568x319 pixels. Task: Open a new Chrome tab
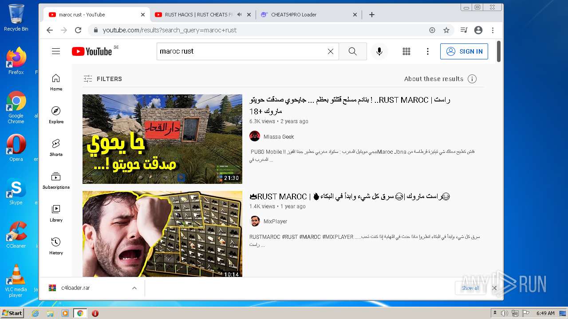372,15
